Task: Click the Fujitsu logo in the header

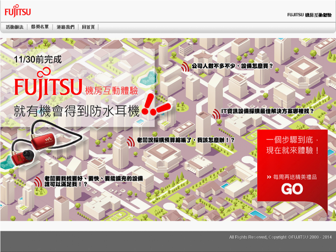Action: click(18, 11)
